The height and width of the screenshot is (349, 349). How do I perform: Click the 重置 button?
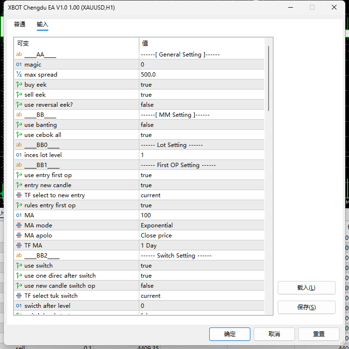pos(318,334)
